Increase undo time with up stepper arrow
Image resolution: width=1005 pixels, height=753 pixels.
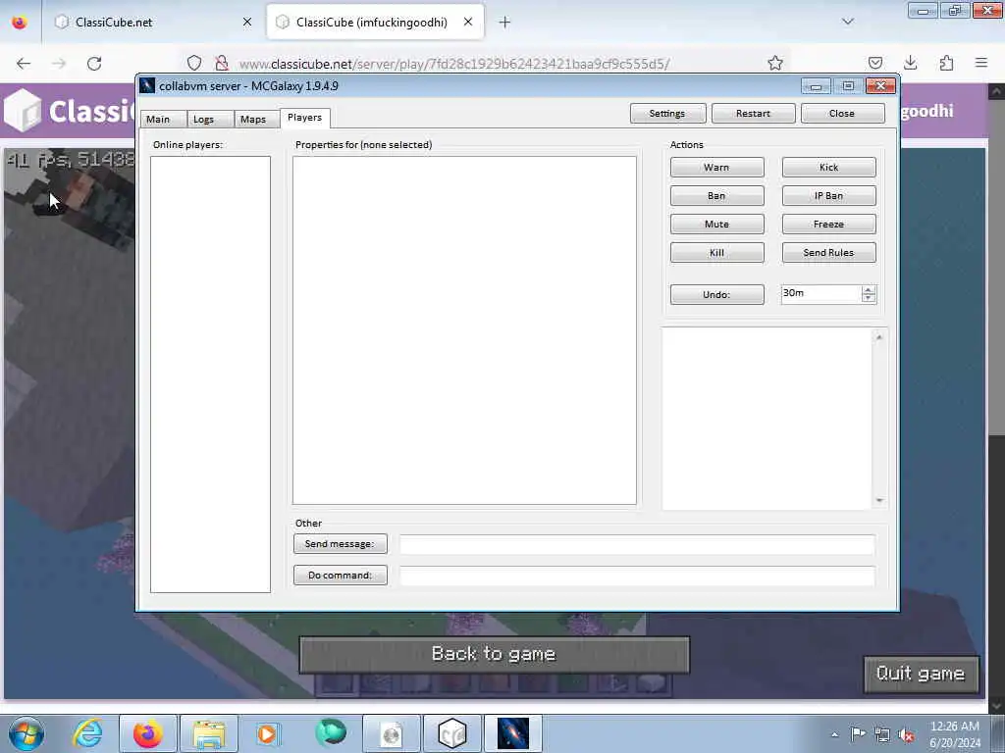(x=869, y=290)
